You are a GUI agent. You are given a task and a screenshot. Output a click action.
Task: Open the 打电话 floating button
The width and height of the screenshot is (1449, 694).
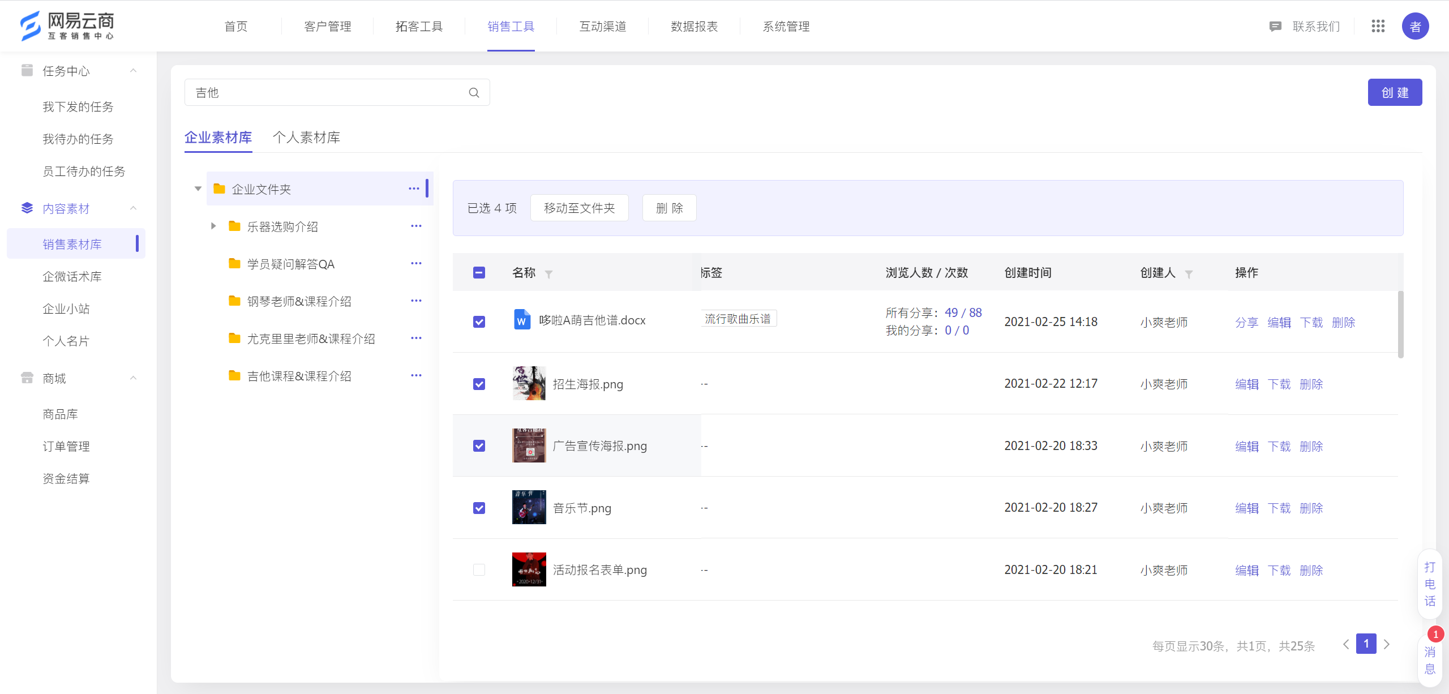point(1430,584)
